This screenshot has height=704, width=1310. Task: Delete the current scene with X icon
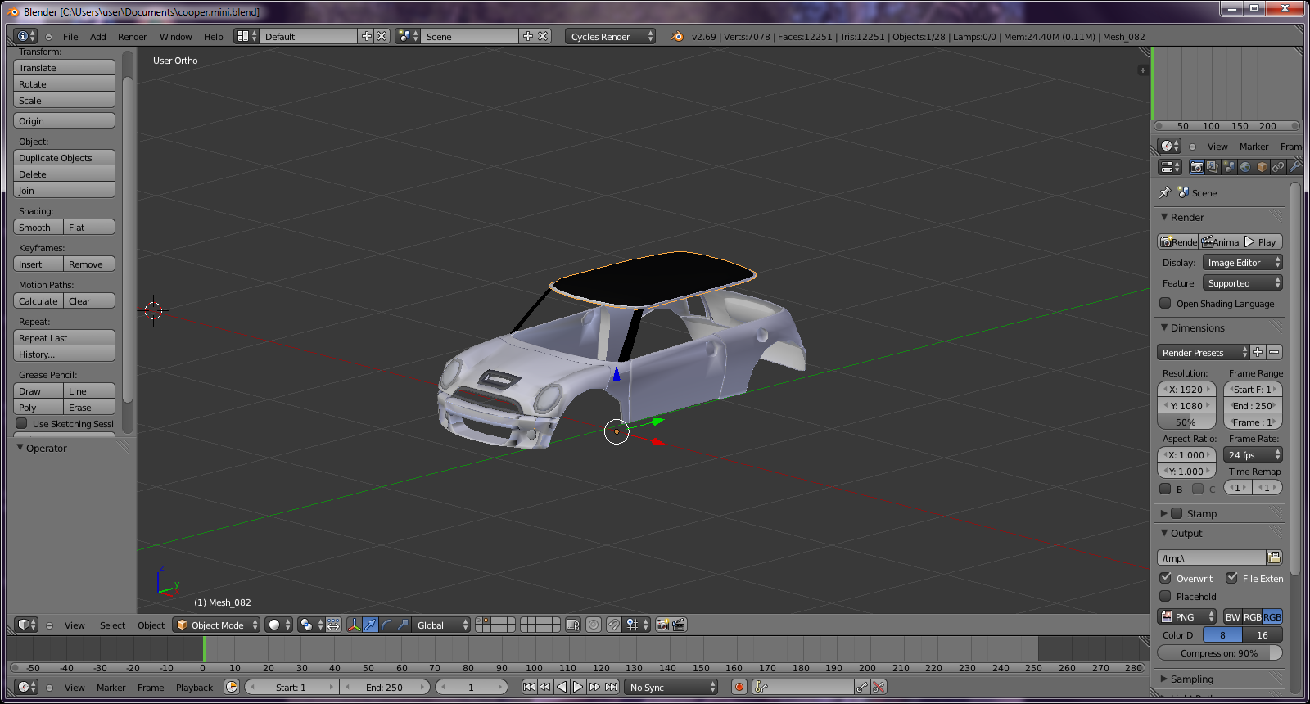(x=543, y=36)
